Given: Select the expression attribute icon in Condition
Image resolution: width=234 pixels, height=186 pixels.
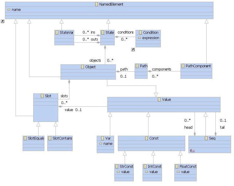Looking at the screenshot, I should [139, 38].
